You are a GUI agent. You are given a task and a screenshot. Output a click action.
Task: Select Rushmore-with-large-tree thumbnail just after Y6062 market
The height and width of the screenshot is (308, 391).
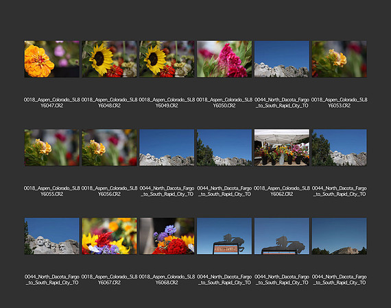click(339, 148)
